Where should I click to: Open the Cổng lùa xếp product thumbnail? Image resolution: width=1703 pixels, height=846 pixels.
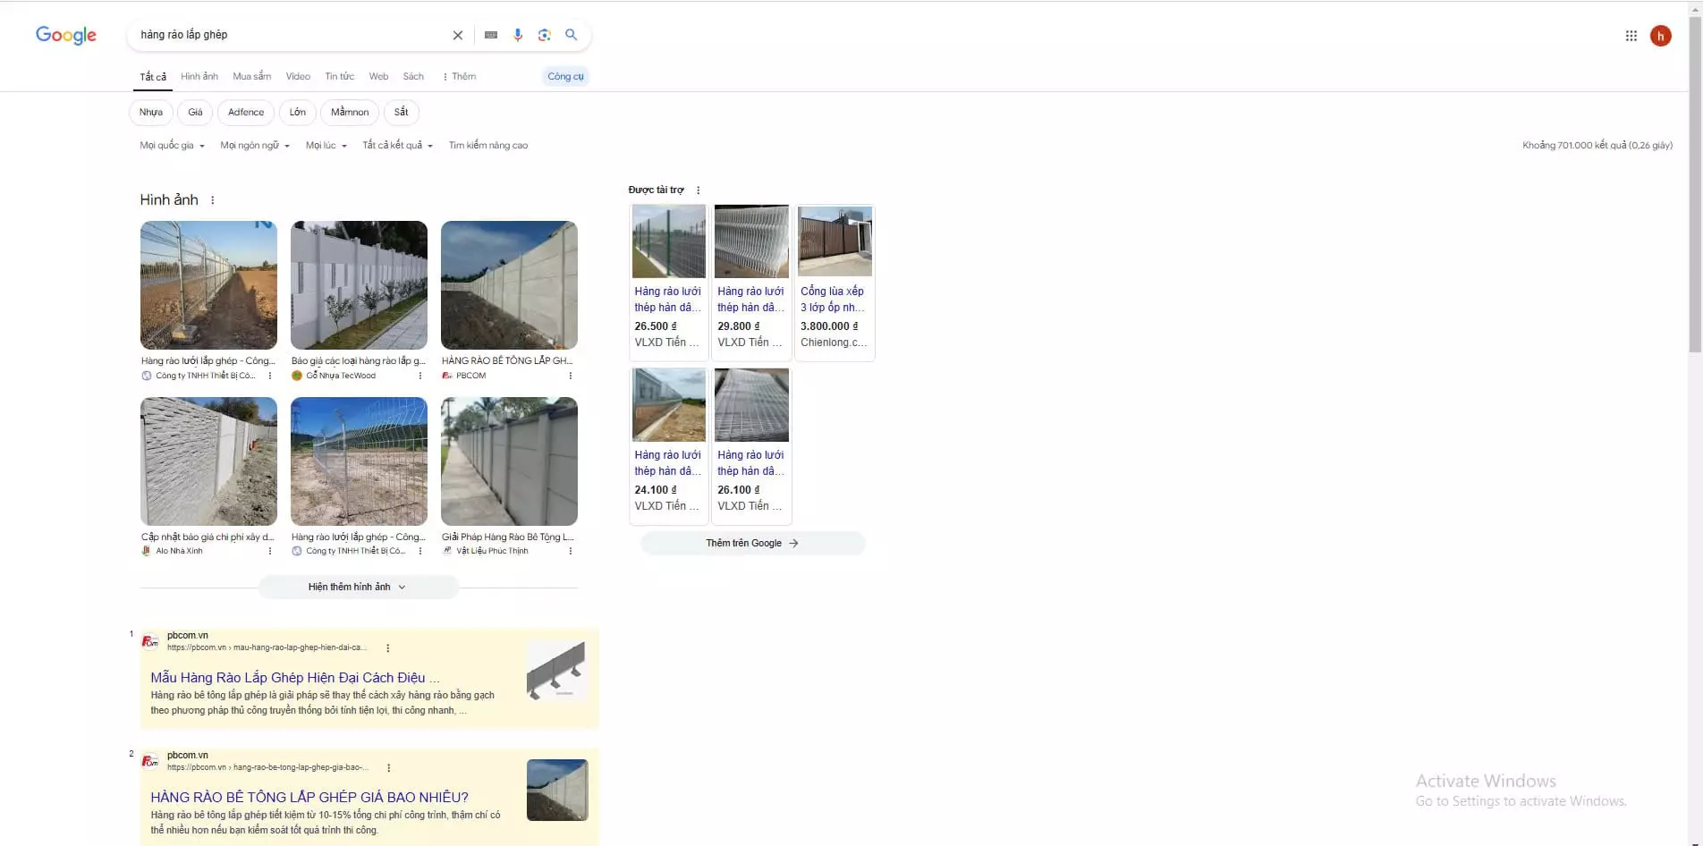tap(834, 241)
